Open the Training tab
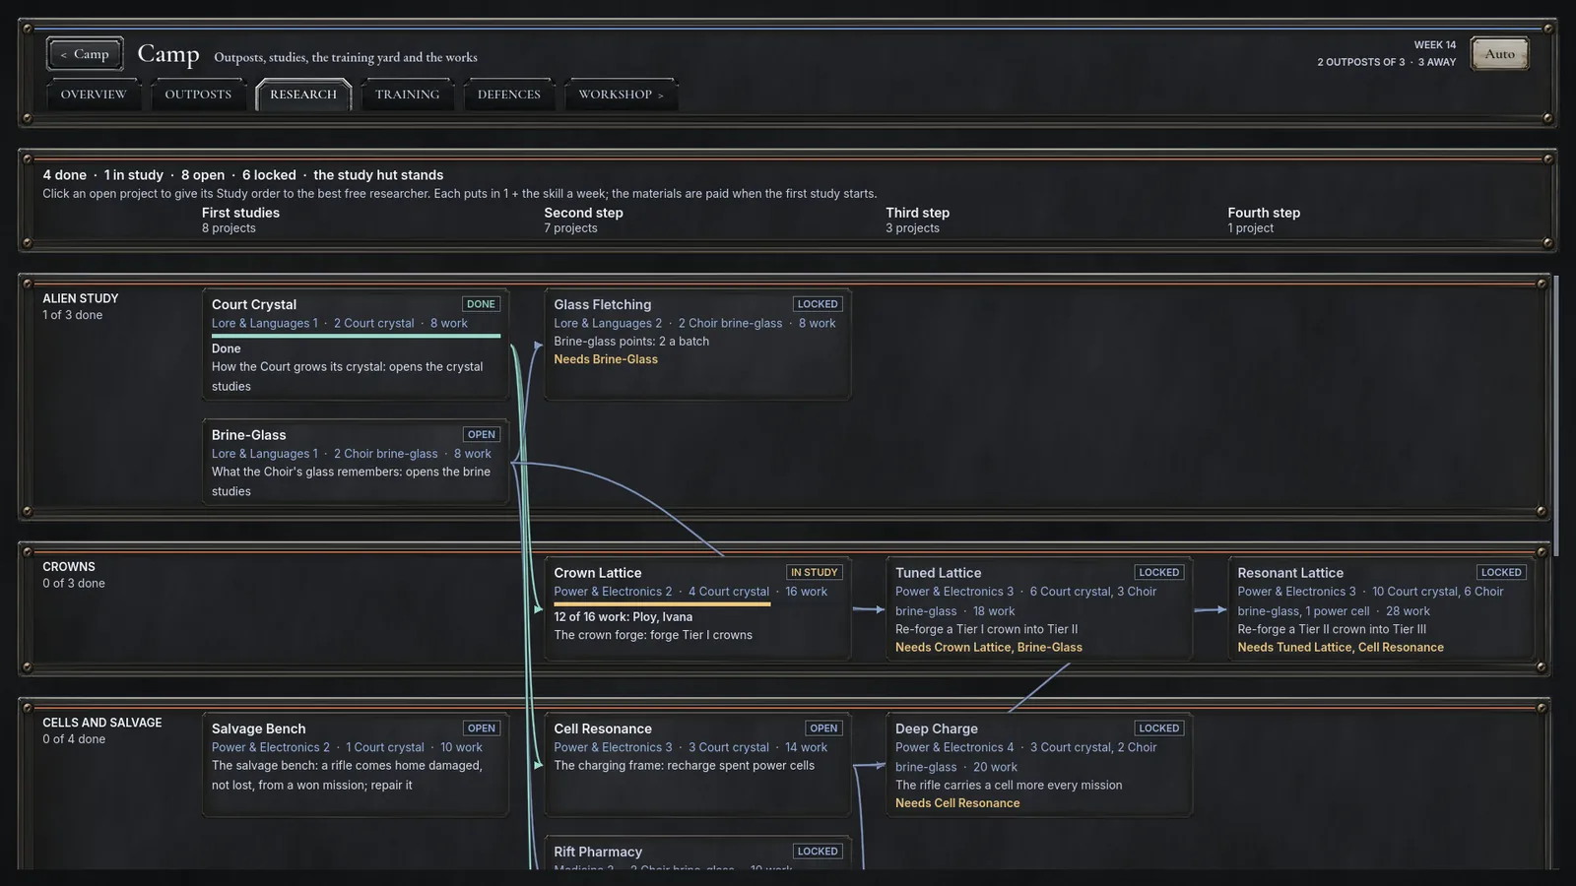The height and width of the screenshot is (886, 1576). point(407,95)
